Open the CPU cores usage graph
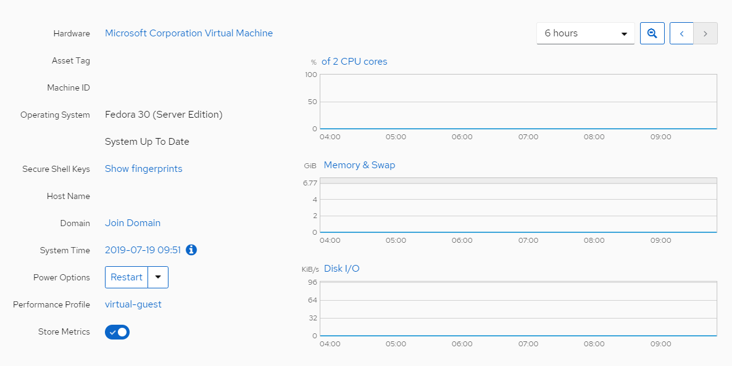732x366 pixels. pyautogui.click(x=354, y=61)
